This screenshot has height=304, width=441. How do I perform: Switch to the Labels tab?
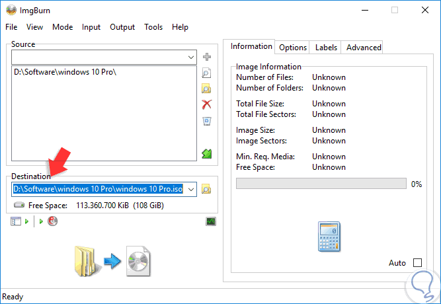tap(326, 48)
